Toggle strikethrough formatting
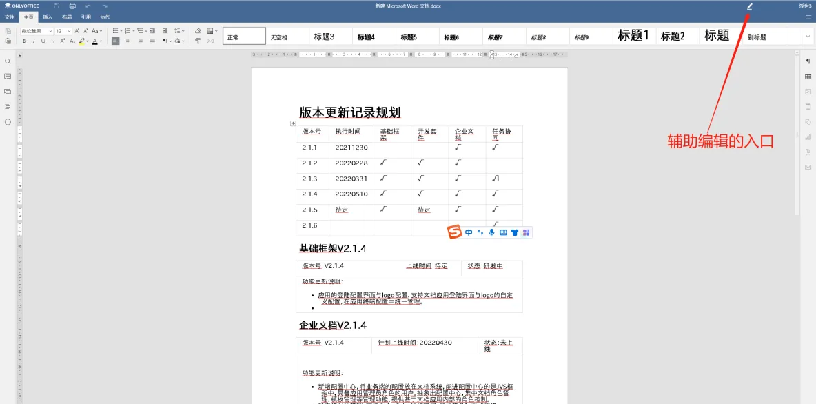The width and height of the screenshot is (816, 404). [53, 41]
